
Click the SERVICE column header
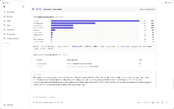click(x=39, y=60)
